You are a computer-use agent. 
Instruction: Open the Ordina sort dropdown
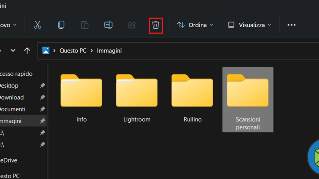tap(195, 25)
